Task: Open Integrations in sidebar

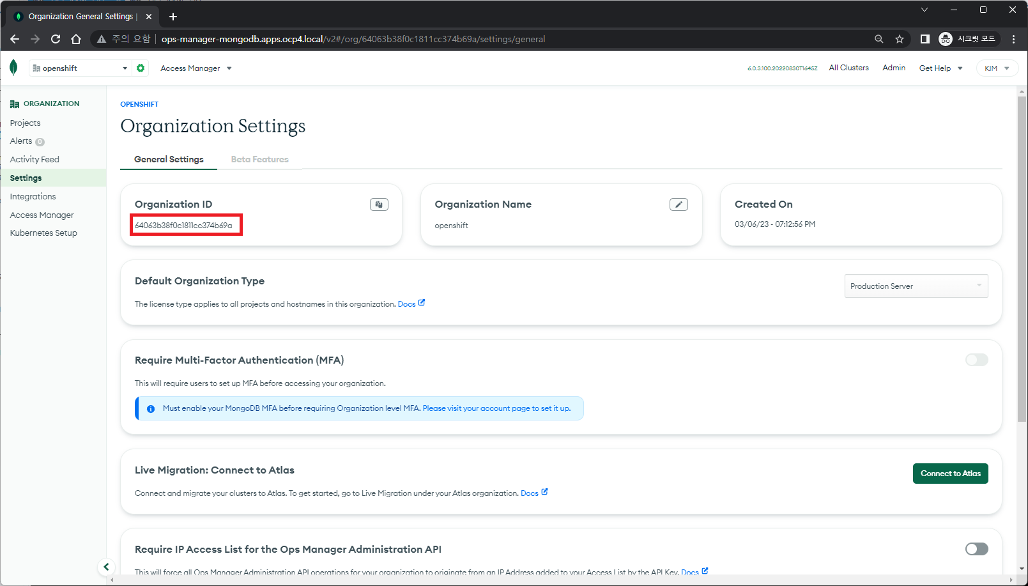Action: point(33,196)
